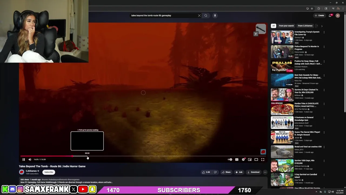The width and height of the screenshot is (346, 195).
Task: Open player settings gear icon
Action: point(243,160)
